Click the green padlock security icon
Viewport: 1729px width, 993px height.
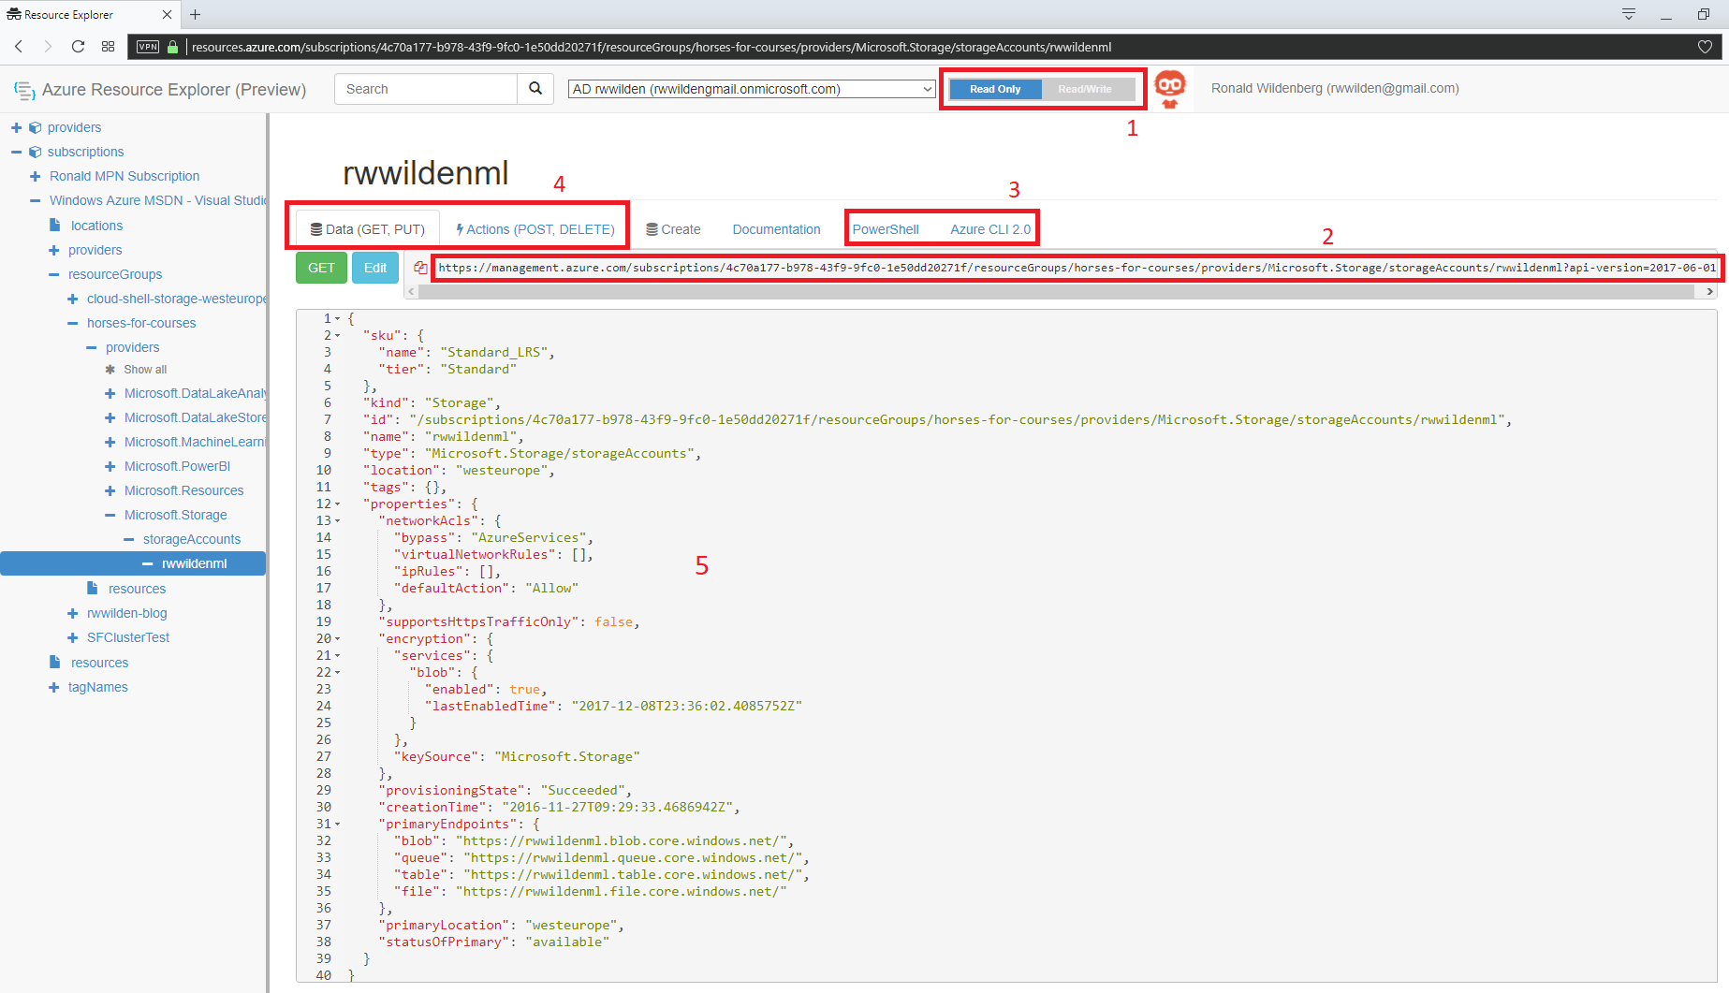tap(172, 47)
